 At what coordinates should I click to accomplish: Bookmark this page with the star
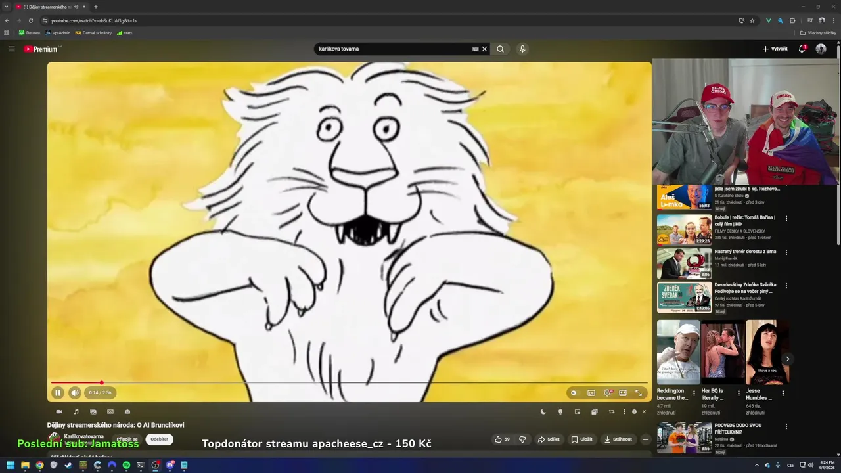[752, 20]
